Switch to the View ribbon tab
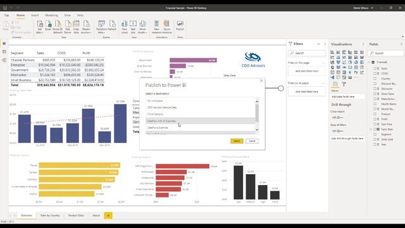Image resolution: width=405 pixels, height=228 pixels. tap(68, 15)
